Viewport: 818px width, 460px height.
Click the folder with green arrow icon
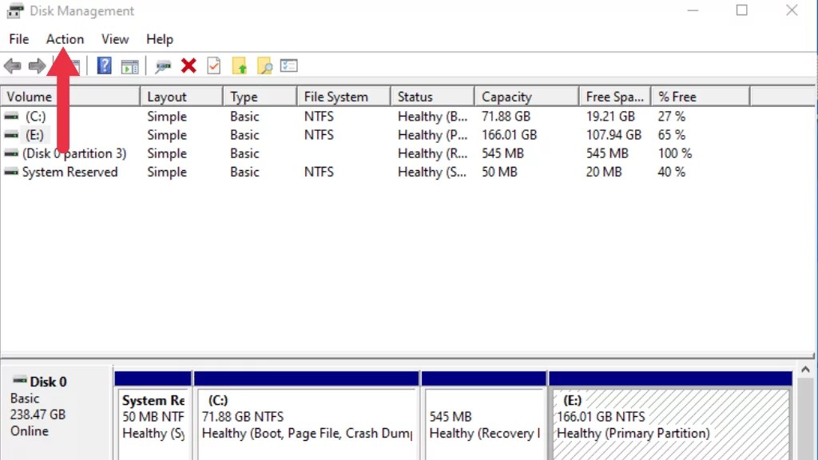pyautogui.click(x=239, y=65)
